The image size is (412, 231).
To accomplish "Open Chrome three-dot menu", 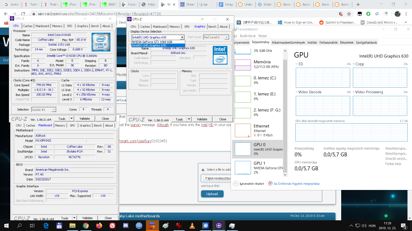I will click(406, 14).
